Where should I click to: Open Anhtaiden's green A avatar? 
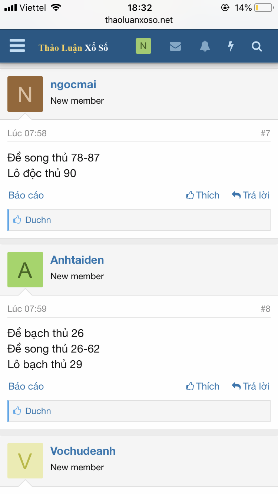pos(25,270)
